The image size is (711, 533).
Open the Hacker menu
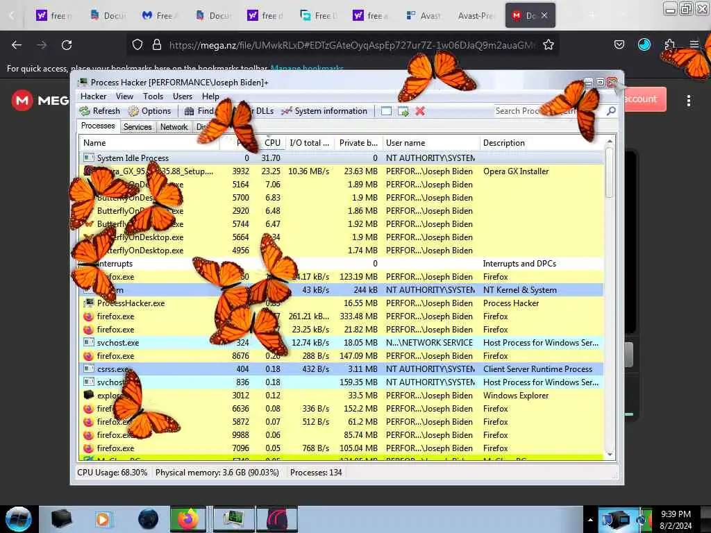pos(94,96)
